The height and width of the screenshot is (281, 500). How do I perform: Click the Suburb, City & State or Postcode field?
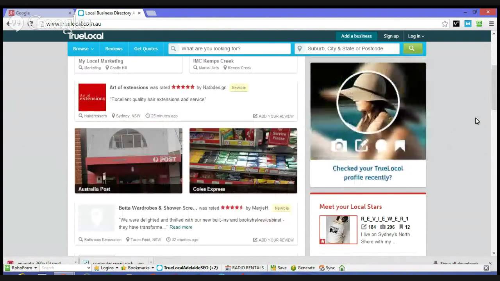coord(347,48)
